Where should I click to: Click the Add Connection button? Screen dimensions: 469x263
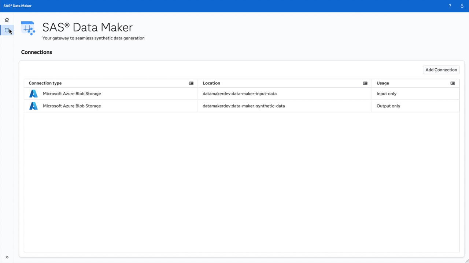pos(441,70)
